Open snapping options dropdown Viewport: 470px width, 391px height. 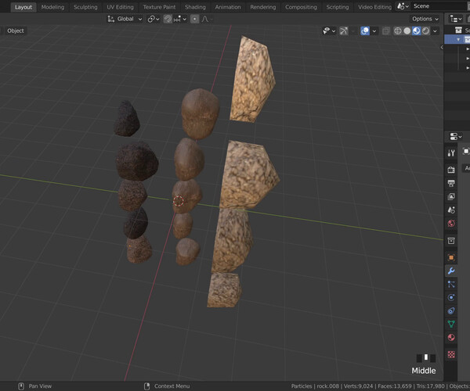(x=180, y=19)
